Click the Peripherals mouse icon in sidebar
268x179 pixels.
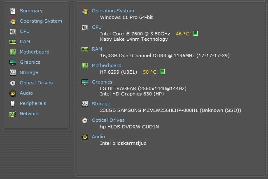pyautogui.click(x=13, y=103)
